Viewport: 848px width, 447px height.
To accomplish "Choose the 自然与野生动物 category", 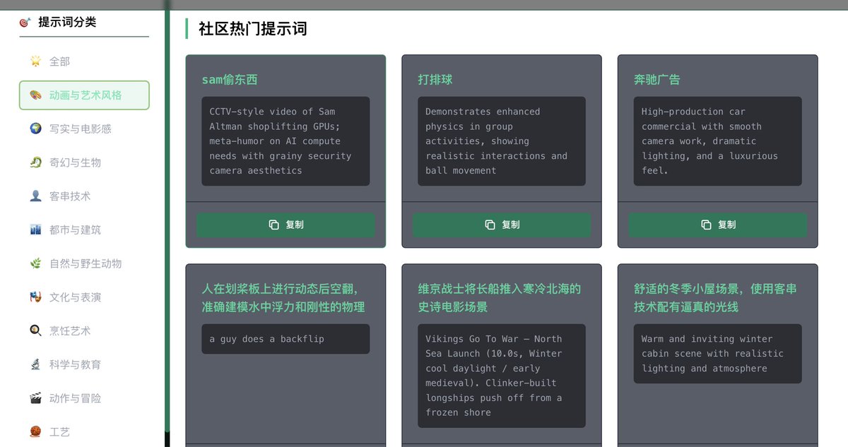I will point(84,263).
